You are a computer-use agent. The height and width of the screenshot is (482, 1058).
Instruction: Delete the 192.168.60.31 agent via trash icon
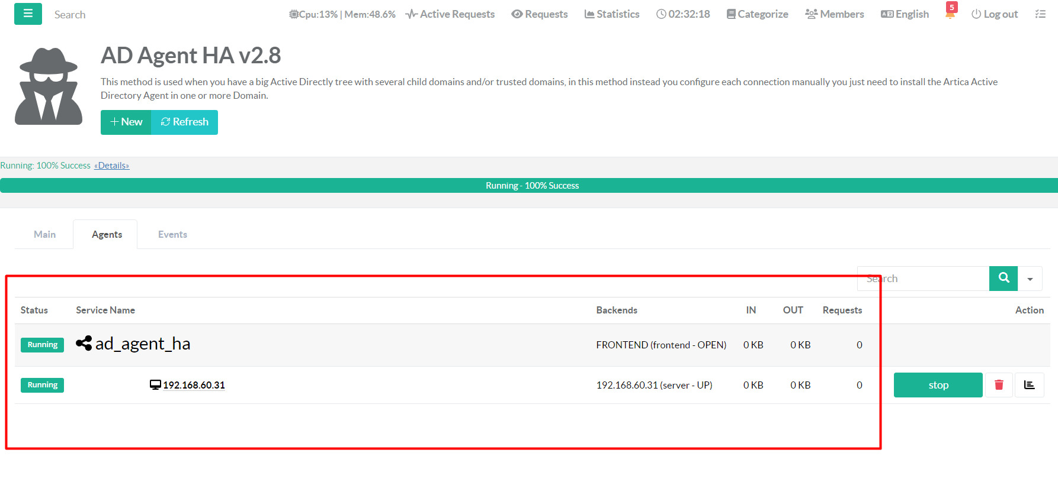pos(999,385)
